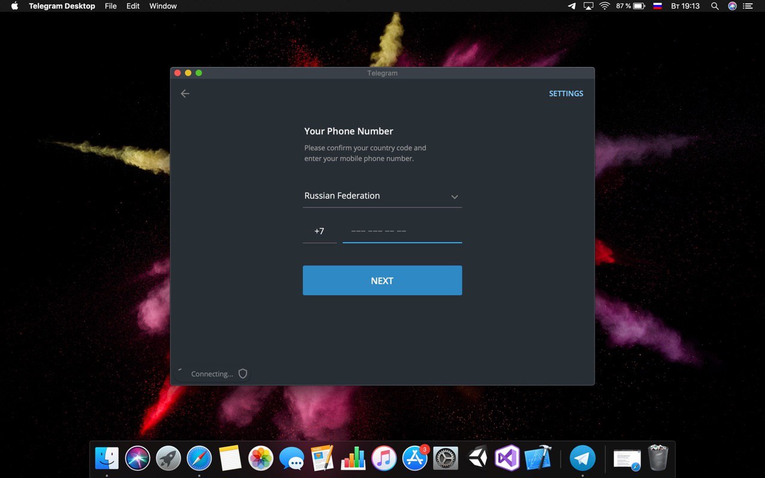Screen dimensions: 765x478
Task: Click the NEXT button
Action: click(x=382, y=281)
